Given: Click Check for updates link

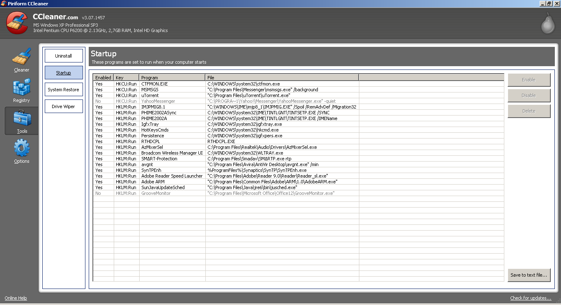Looking at the screenshot, I should click(x=531, y=298).
